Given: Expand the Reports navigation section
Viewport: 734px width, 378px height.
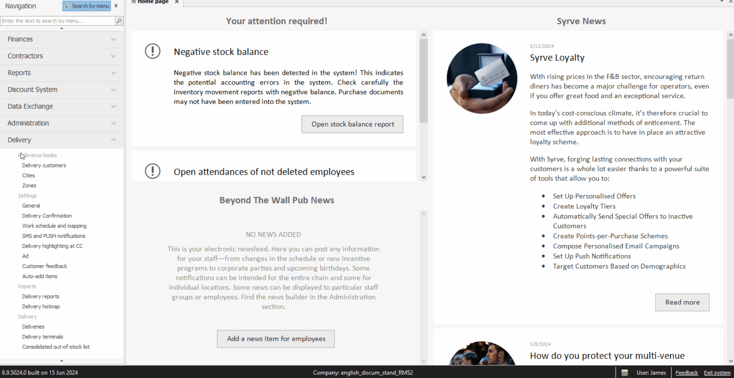Looking at the screenshot, I should [61, 73].
